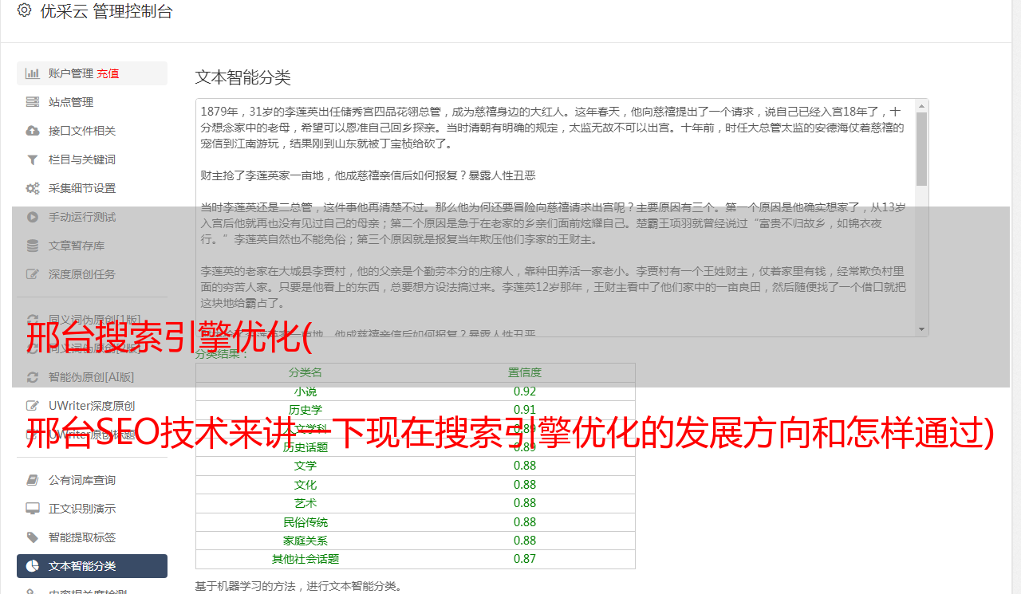The width and height of the screenshot is (1021, 594).
Task: Click the 文化 category cell
Action: point(306,485)
